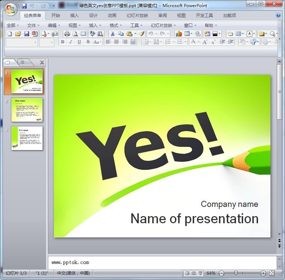Click the Insert Table grid icon
This screenshot has width=285, height=280.
click(187, 34)
